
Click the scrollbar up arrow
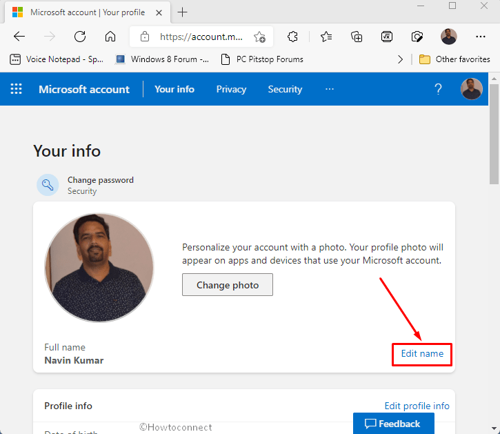[x=494, y=79]
